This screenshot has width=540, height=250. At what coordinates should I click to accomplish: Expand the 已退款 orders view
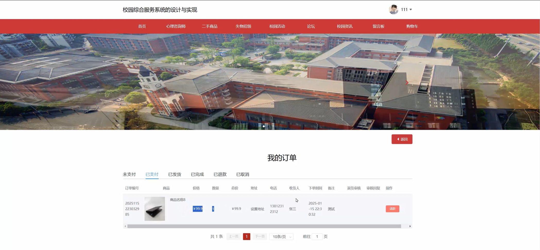click(220, 174)
